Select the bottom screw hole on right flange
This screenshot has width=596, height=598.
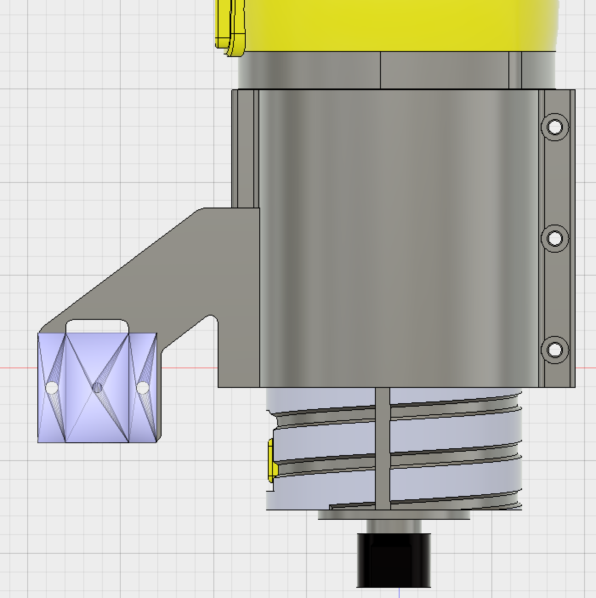coord(555,350)
